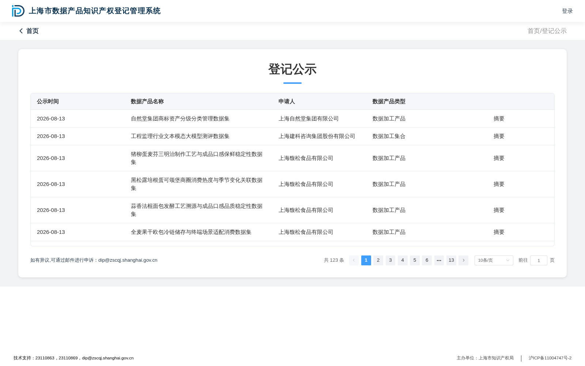
Task: Open 摘要 for 工程监理行业文本模态大模型测评数据集
Action: click(x=499, y=136)
